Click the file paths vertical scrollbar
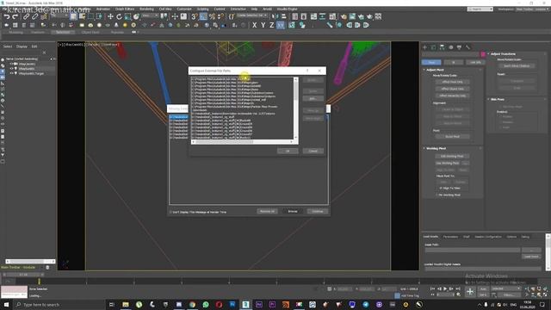This screenshot has height=310, width=551. pyautogui.click(x=296, y=108)
